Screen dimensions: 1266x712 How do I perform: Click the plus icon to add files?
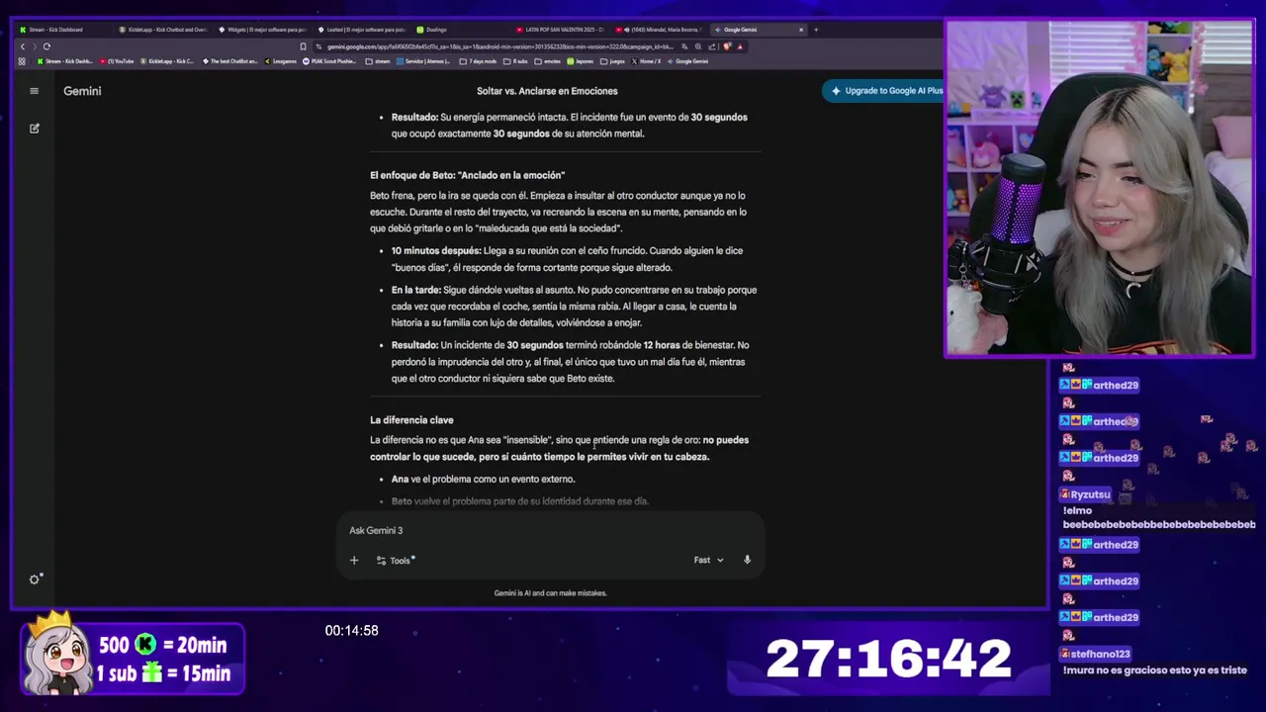pos(354,561)
